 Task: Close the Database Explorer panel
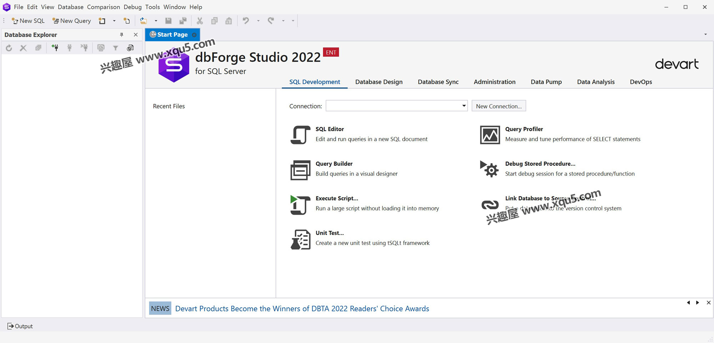[x=136, y=35]
